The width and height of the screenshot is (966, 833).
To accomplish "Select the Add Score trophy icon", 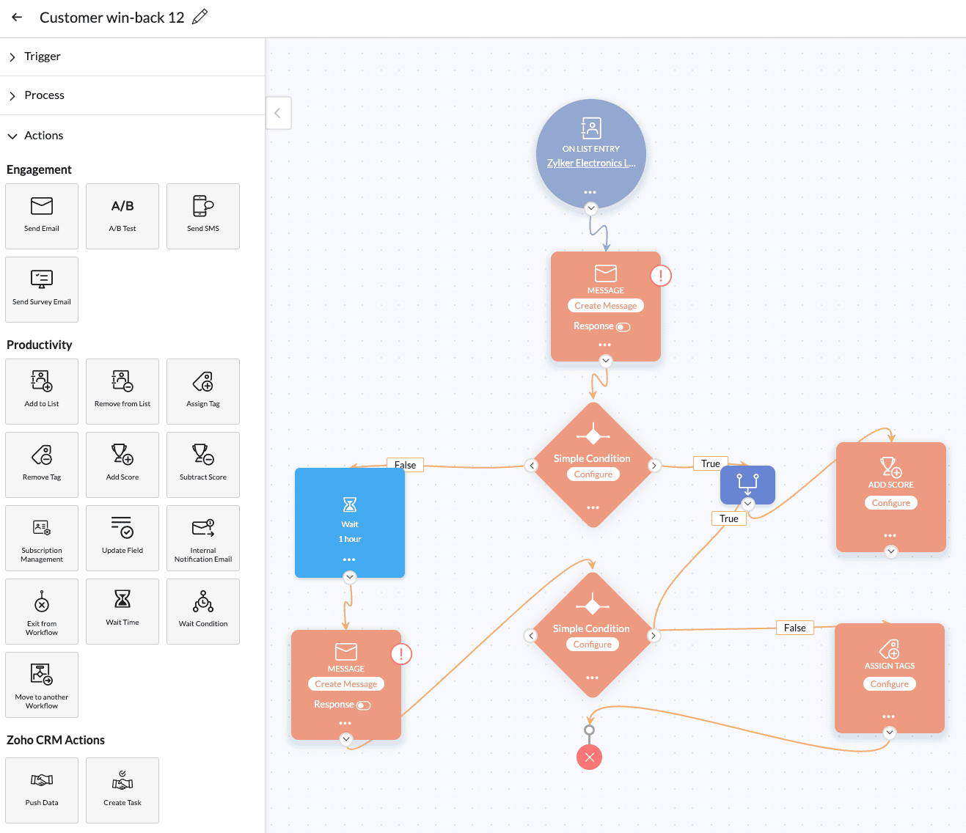I will pos(122,455).
